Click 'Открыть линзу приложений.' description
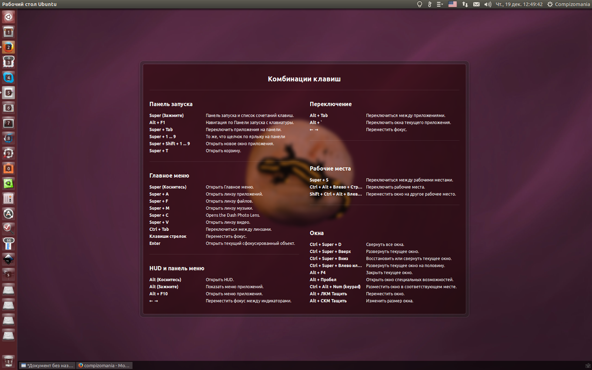592x370 pixels. coord(234,194)
